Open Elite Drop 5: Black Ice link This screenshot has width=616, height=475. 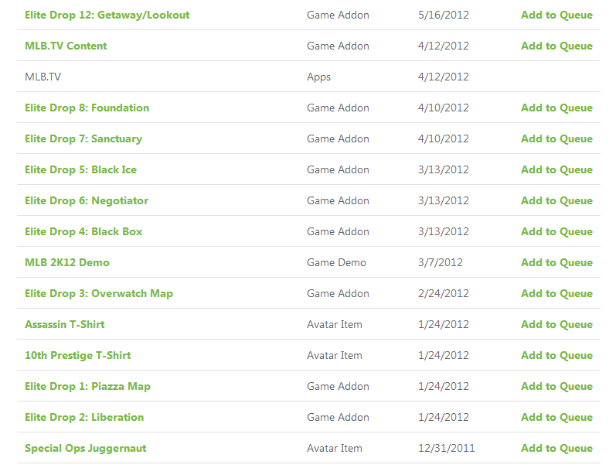[x=80, y=170]
